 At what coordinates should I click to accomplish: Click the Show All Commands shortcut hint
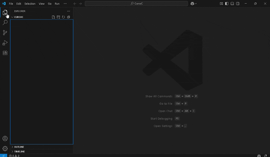point(172,96)
